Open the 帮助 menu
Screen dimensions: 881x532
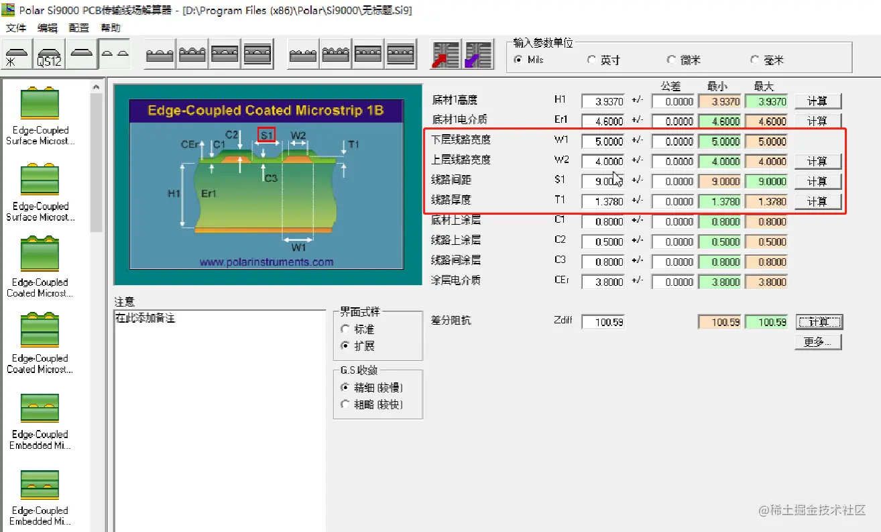[111, 28]
